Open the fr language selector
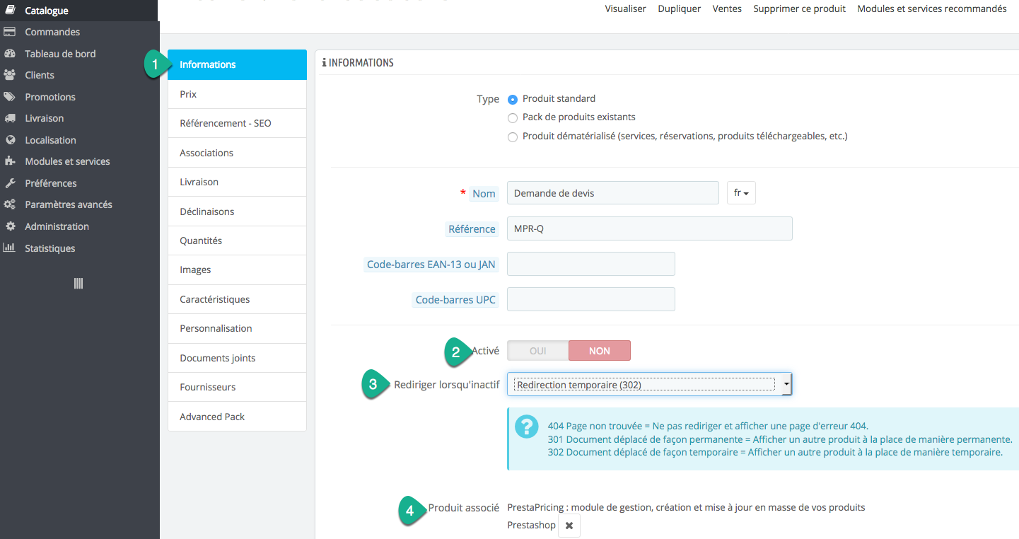The width and height of the screenshot is (1019, 539). tap(740, 192)
